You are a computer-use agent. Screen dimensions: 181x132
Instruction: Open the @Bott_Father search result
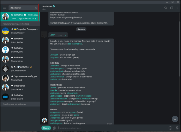coord(20,40)
